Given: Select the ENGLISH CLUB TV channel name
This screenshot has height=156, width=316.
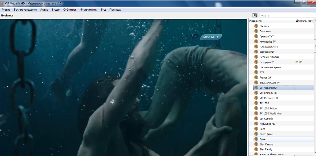Looking at the screenshot, I should point(270,83).
